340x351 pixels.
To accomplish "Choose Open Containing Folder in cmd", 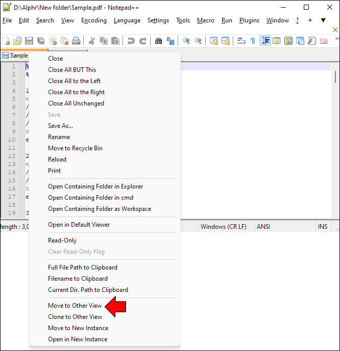I will tap(105, 198).
